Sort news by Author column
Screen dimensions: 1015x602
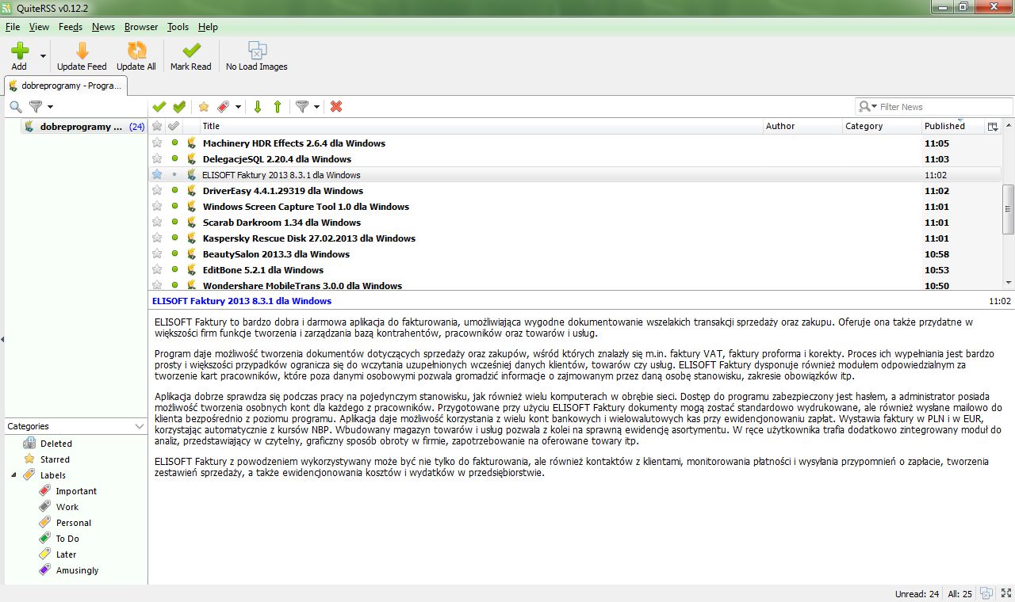(802, 126)
